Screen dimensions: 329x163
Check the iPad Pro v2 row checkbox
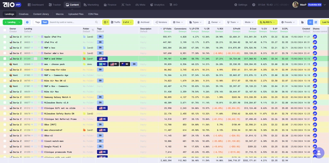[5, 42]
